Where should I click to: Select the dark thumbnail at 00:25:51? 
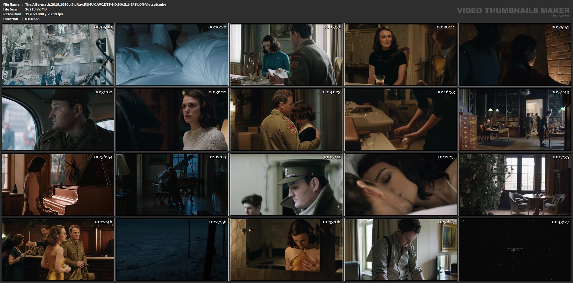(x=515, y=55)
